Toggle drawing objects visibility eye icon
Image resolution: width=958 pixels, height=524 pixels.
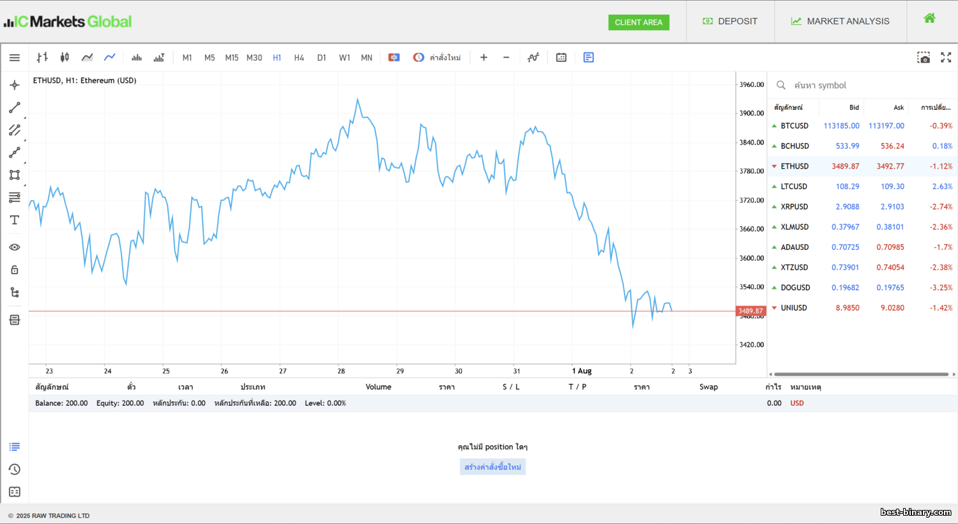pos(15,247)
